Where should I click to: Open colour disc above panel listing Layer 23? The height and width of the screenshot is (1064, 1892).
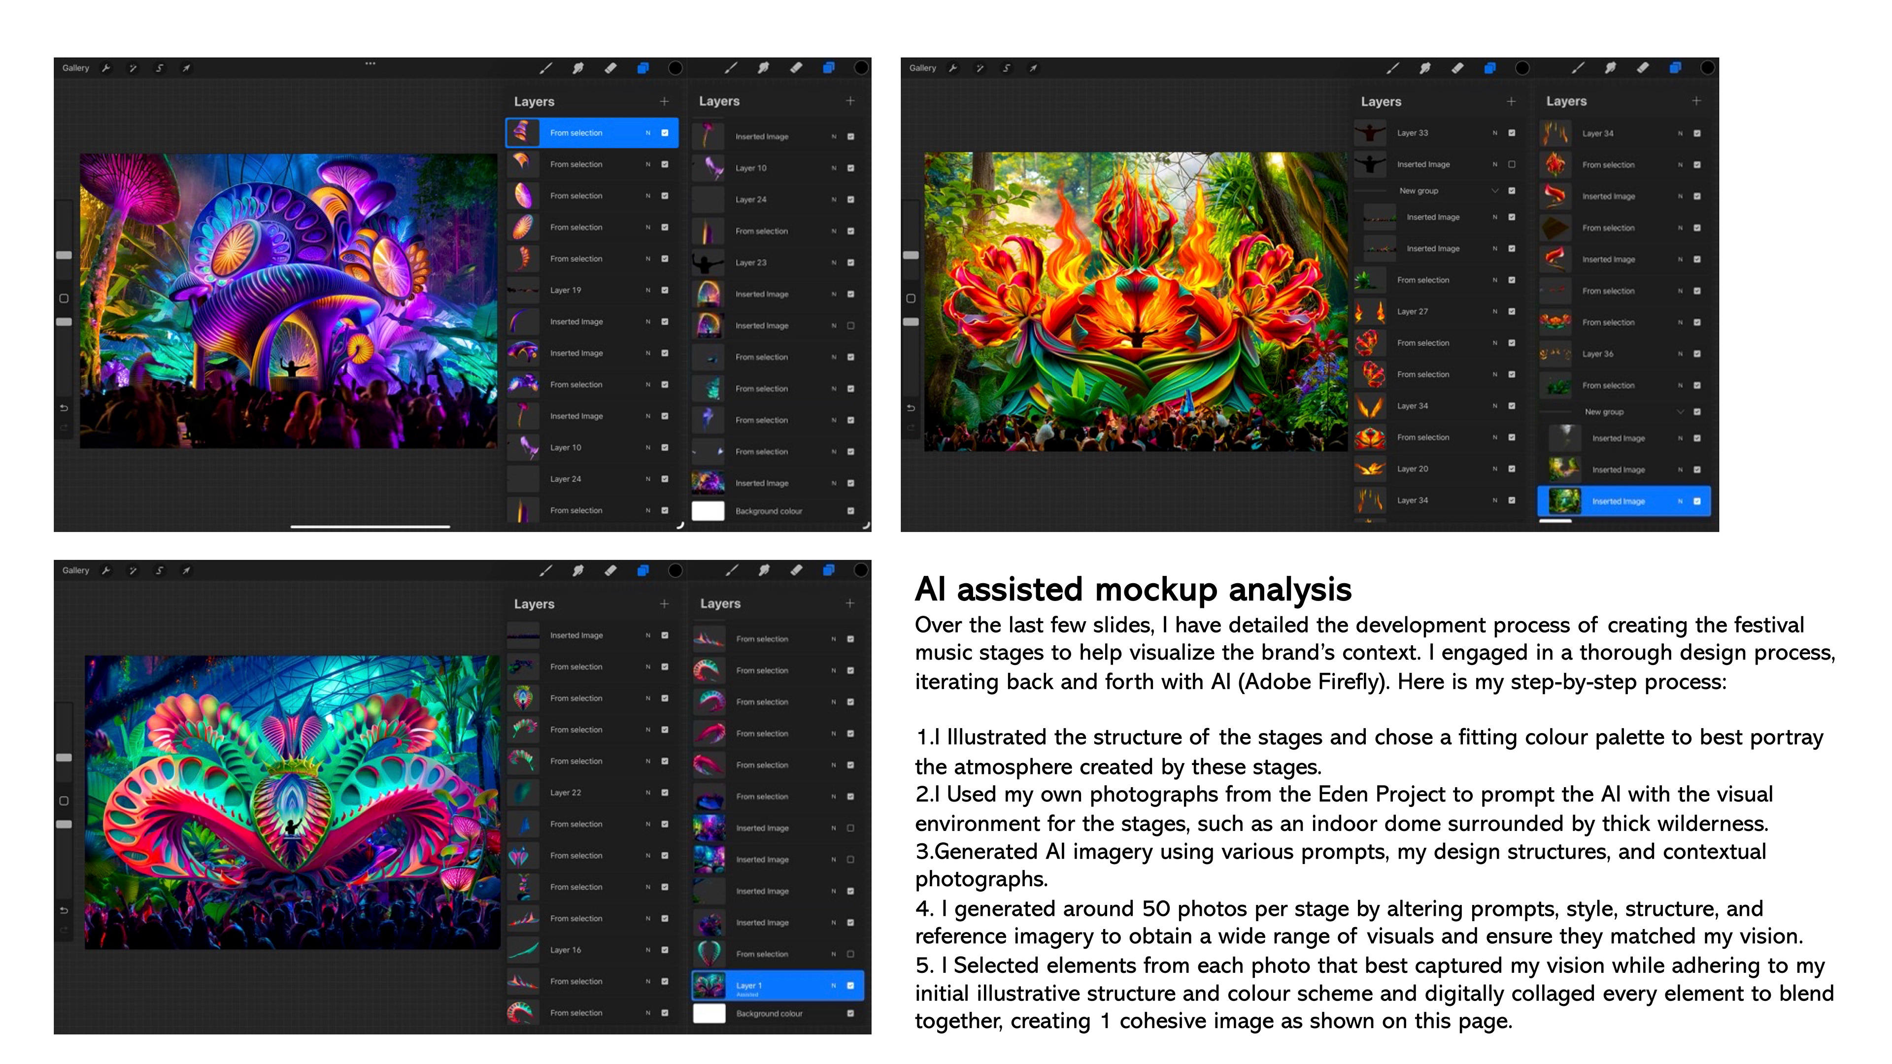click(x=861, y=67)
